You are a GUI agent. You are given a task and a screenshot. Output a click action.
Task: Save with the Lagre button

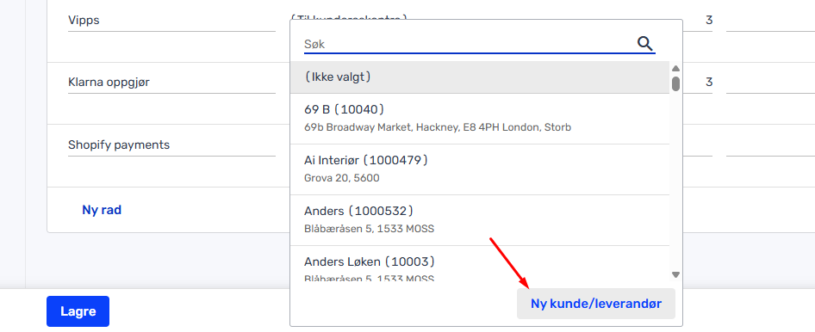click(78, 311)
